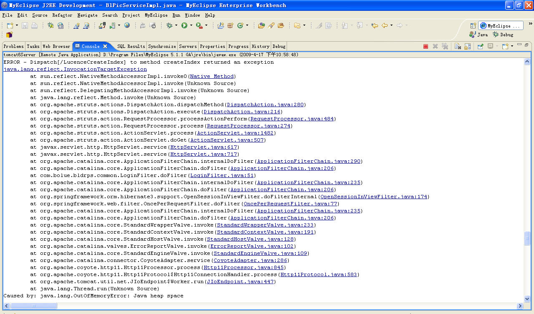Screen dimensions: 534x314
Task: Open the MyEclipse menu
Action: (156, 15)
